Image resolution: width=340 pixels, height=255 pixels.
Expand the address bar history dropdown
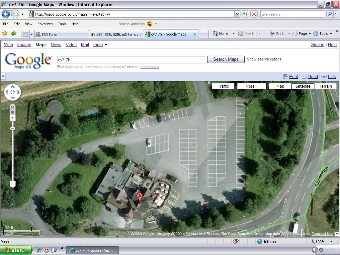[x=237, y=14]
